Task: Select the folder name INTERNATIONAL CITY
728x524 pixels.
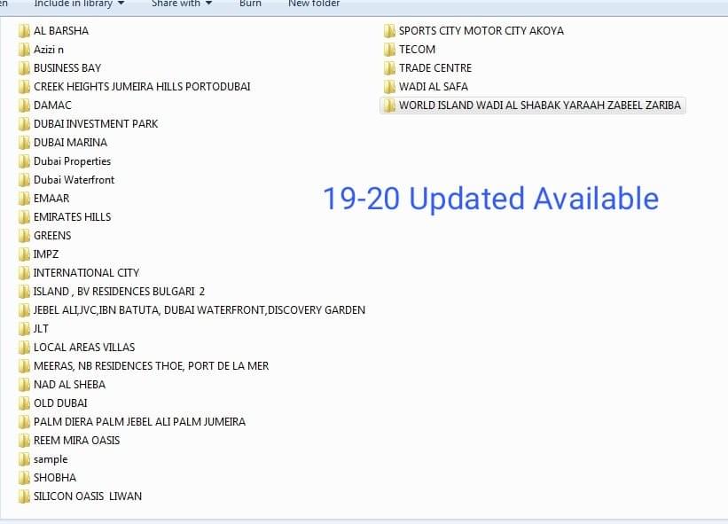Action: [86, 273]
